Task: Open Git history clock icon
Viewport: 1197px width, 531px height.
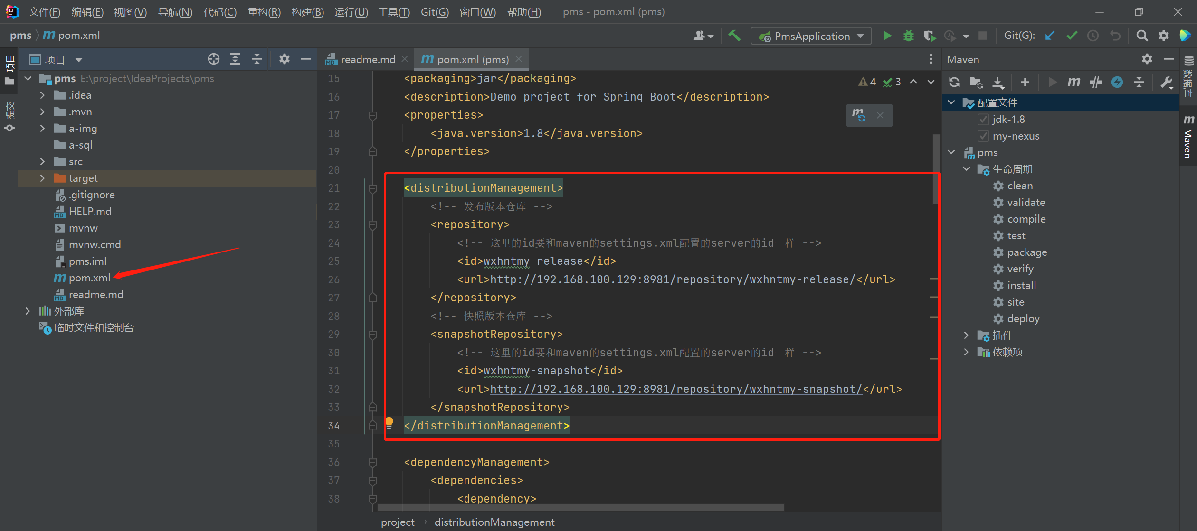Action: click(x=1093, y=36)
